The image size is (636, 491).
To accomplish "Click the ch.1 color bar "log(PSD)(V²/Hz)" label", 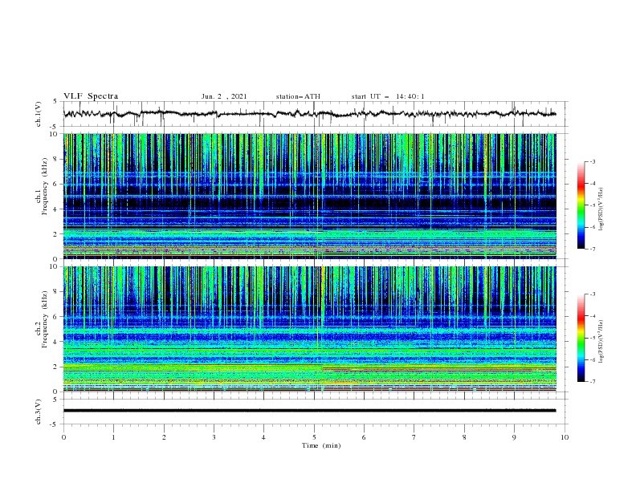I will pyautogui.click(x=601, y=209).
